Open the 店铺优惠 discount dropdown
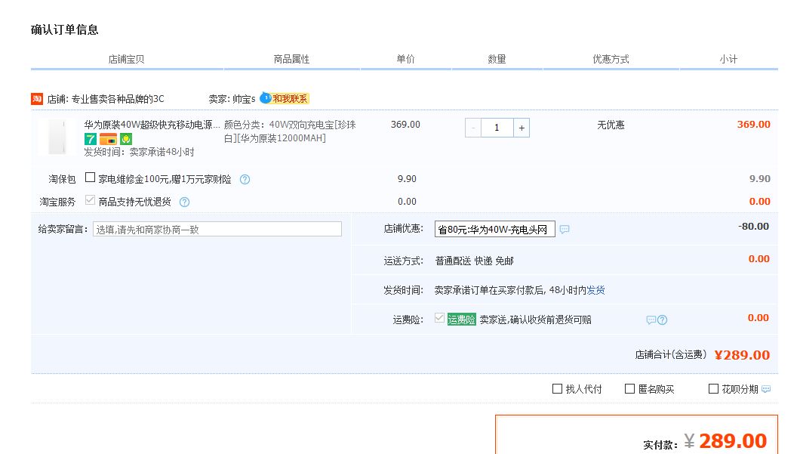 (495, 230)
